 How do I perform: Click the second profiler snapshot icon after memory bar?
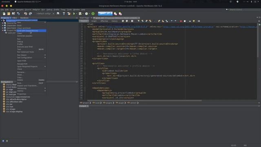(x=120, y=13)
